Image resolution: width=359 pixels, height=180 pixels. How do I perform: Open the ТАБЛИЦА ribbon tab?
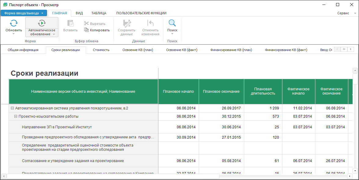click(x=99, y=13)
